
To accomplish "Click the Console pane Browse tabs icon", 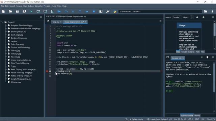I will pyautogui.click(x=167, y=57).
